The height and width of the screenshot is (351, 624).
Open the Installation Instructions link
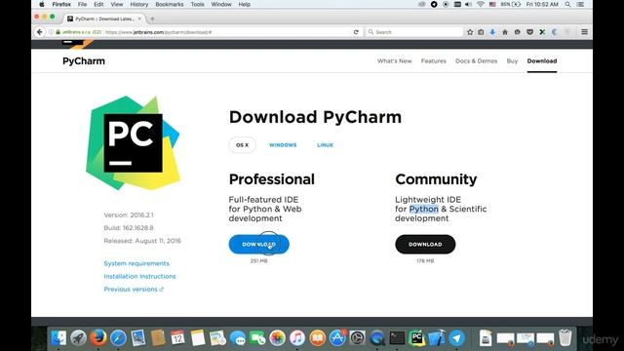tap(139, 276)
